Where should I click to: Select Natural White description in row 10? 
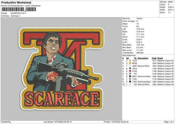pyautogui.click(x=143, y=85)
